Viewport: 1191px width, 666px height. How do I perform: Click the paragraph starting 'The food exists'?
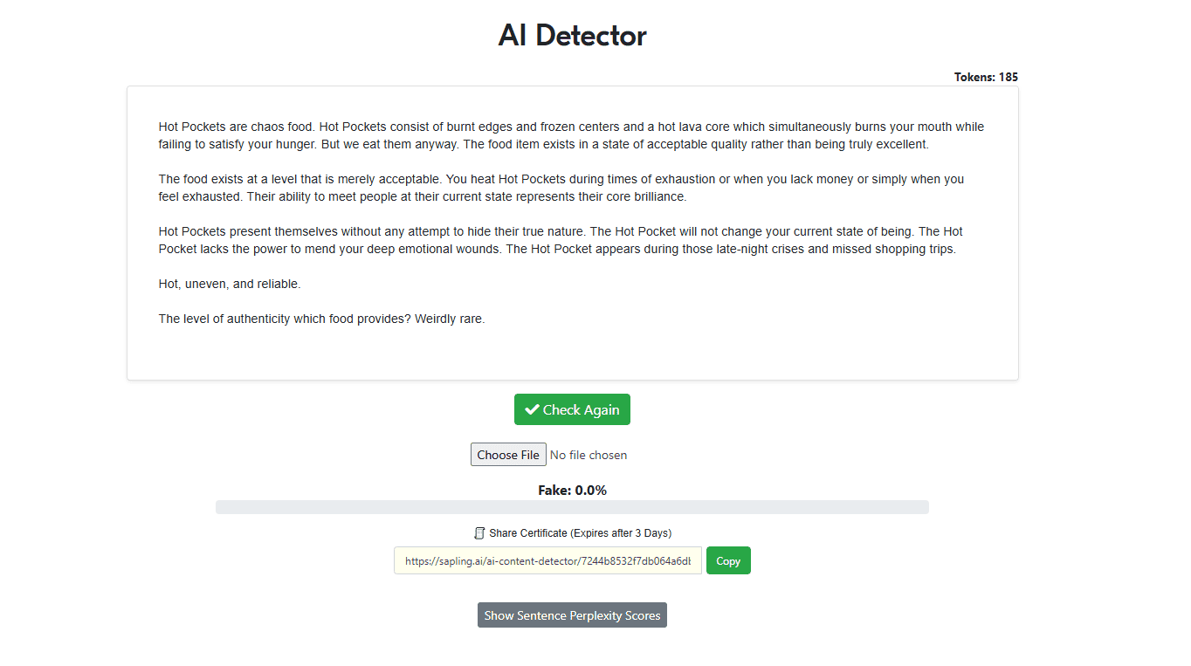click(x=561, y=188)
